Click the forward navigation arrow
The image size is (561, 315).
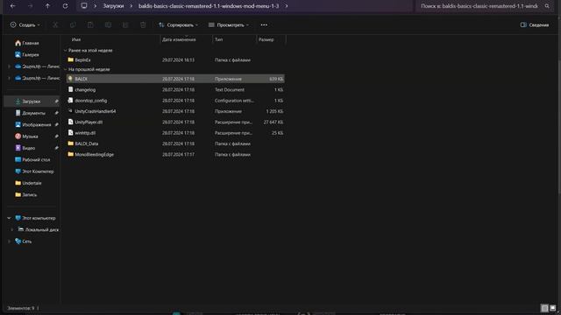point(30,6)
